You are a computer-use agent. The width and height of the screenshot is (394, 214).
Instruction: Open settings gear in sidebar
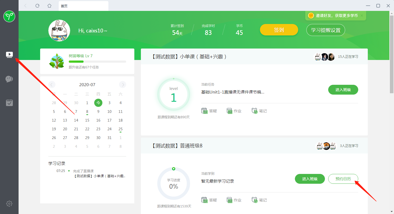[9, 204]
